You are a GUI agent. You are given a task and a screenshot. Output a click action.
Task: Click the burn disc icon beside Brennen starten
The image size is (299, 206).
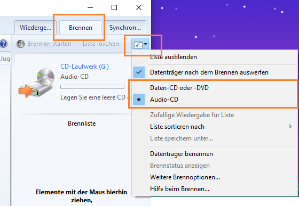[x=20, y=44]
